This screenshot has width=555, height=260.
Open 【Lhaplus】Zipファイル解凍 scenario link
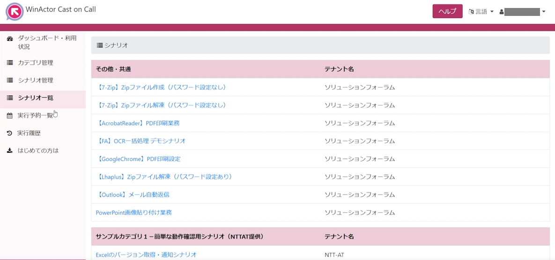coord(164,177)
